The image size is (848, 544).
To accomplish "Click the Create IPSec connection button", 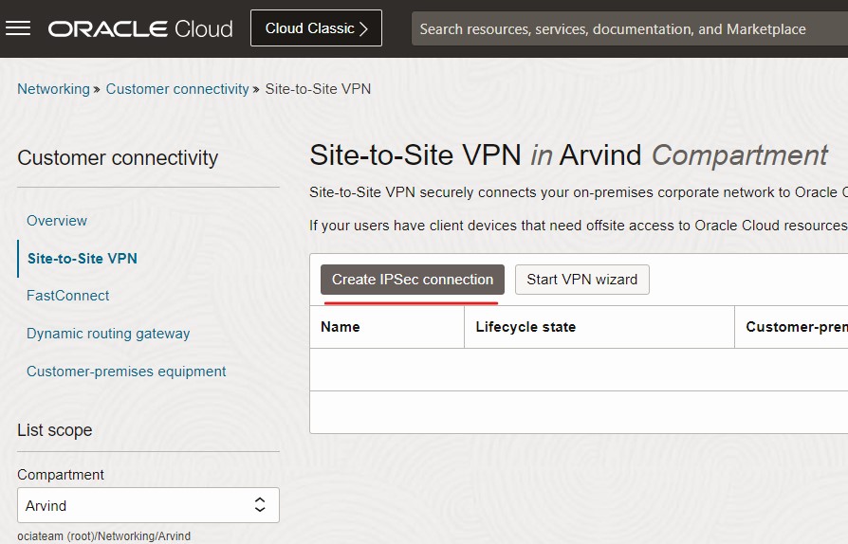I will pos(413,280).
